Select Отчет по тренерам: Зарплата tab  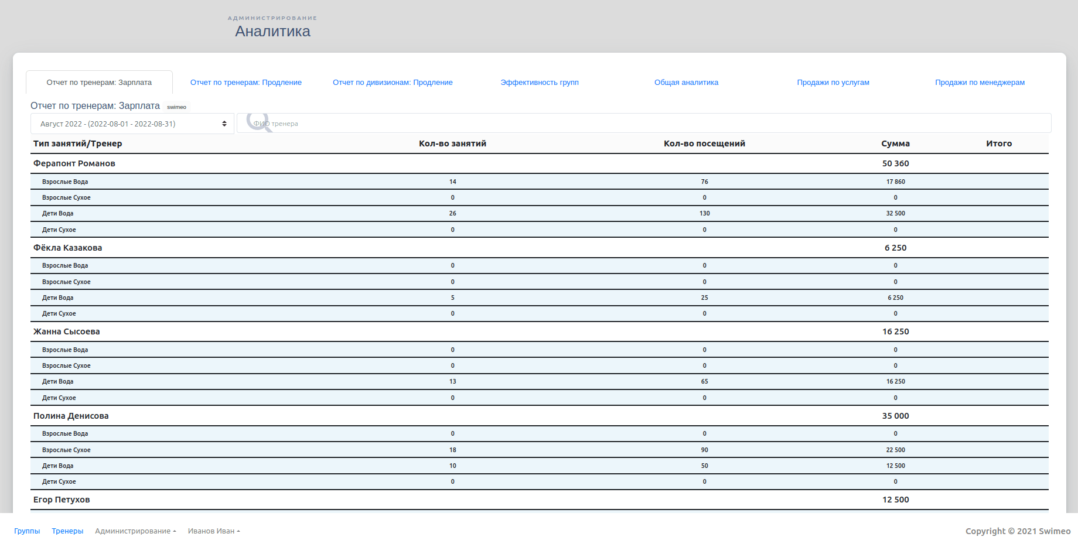99,83
